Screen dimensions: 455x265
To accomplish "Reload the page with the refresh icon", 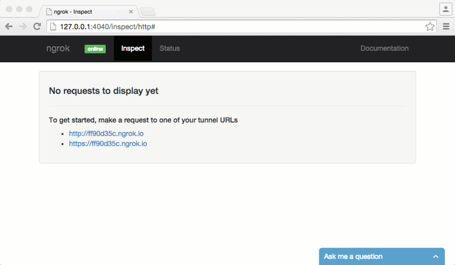I will 37,26.
